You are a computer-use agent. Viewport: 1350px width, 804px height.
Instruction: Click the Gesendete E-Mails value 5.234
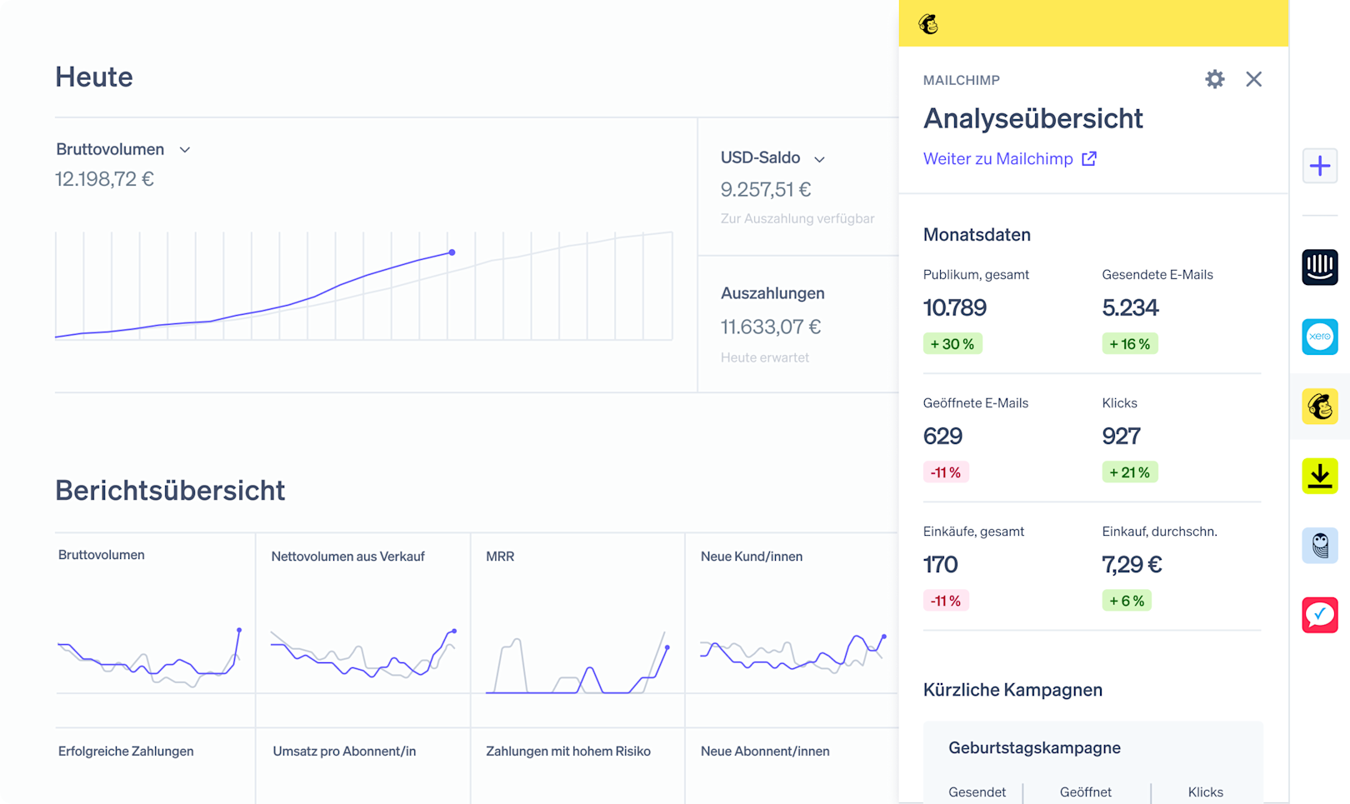click(1130, 308)
